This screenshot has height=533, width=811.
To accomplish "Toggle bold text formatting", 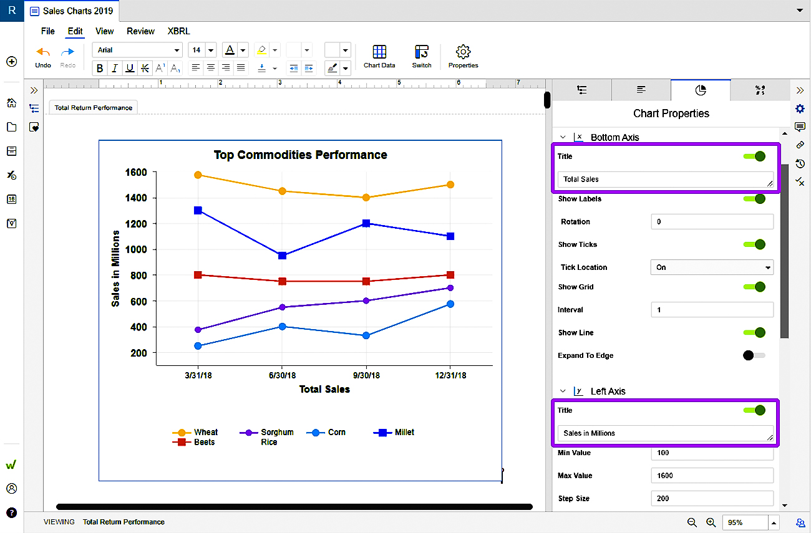I will 100,68.
